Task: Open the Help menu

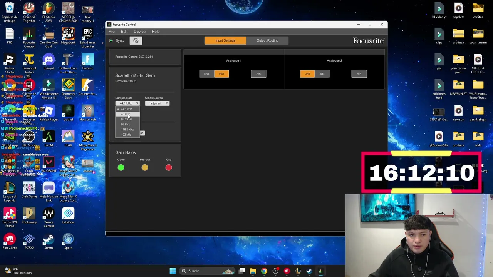Action: tap(156, 32)
